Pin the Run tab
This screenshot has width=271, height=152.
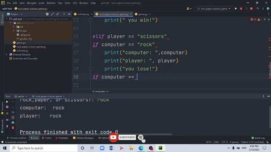click(x=7, y=126)
